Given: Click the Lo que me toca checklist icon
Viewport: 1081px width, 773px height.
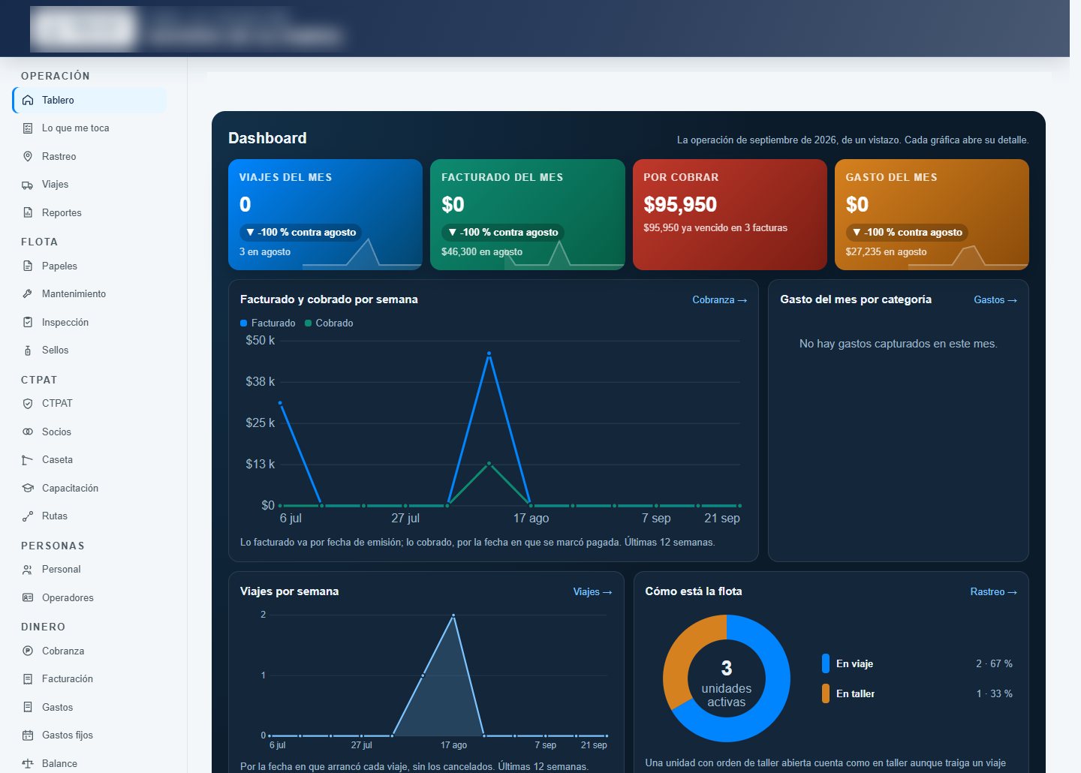Looking at the screenshot, I should click(28, 128).
